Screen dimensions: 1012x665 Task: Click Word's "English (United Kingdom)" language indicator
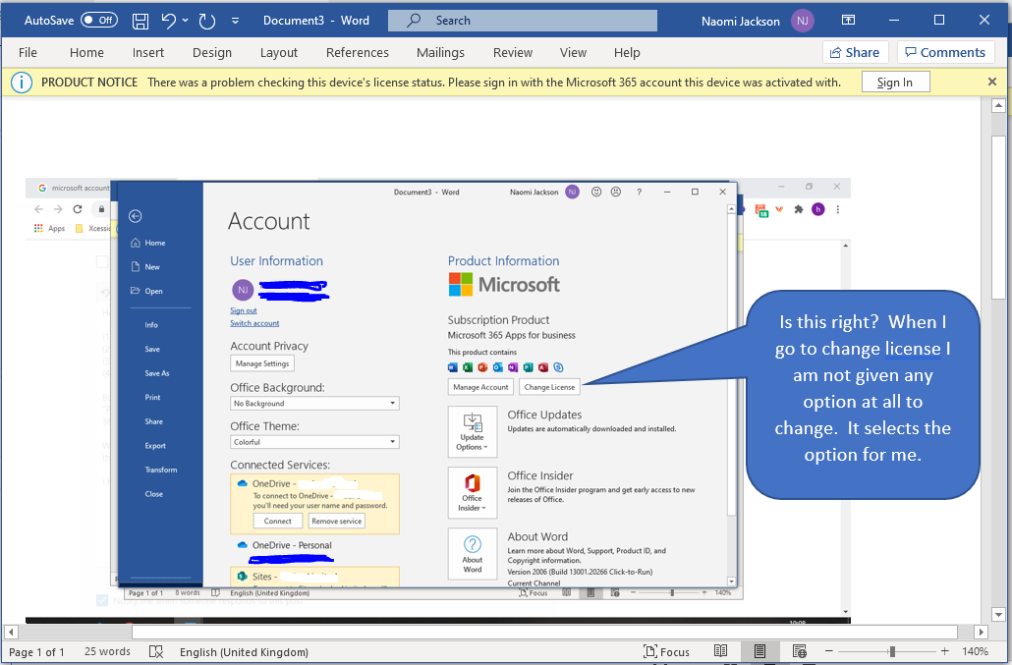point(244,652)
